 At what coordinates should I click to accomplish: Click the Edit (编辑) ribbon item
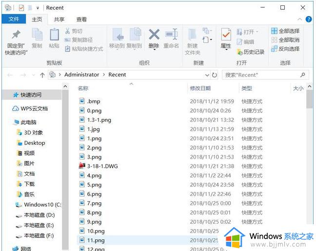[x=245, y=42]
